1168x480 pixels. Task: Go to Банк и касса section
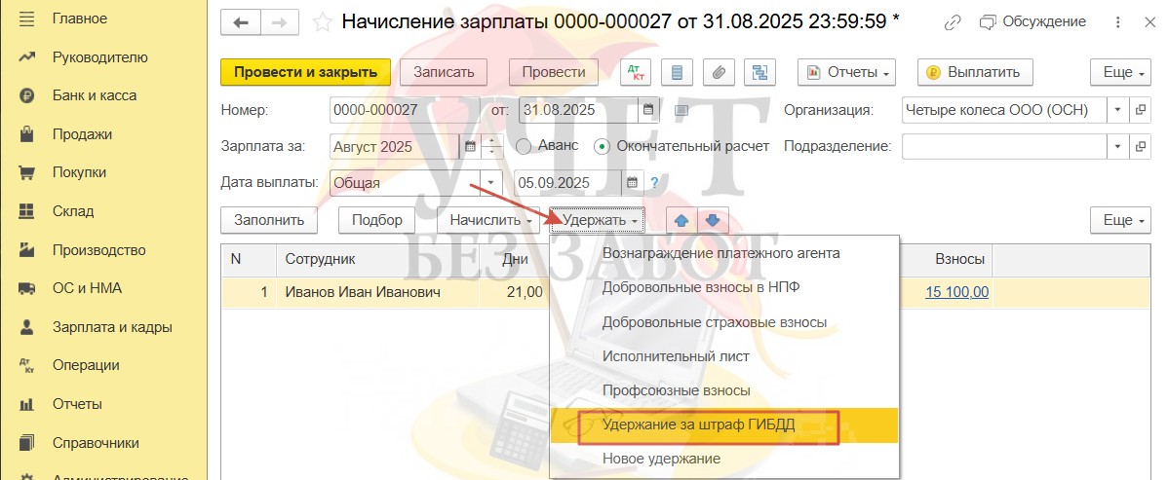pos(94,96)
